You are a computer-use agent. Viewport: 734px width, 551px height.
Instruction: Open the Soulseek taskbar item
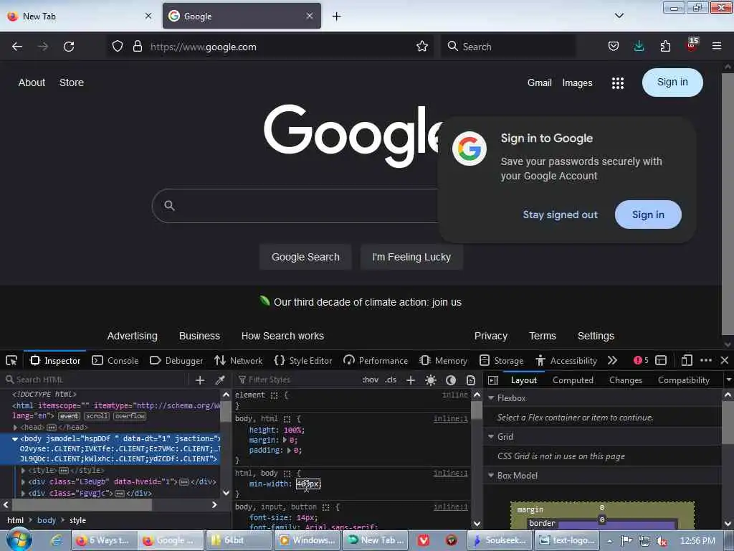(x=498, y=540)
